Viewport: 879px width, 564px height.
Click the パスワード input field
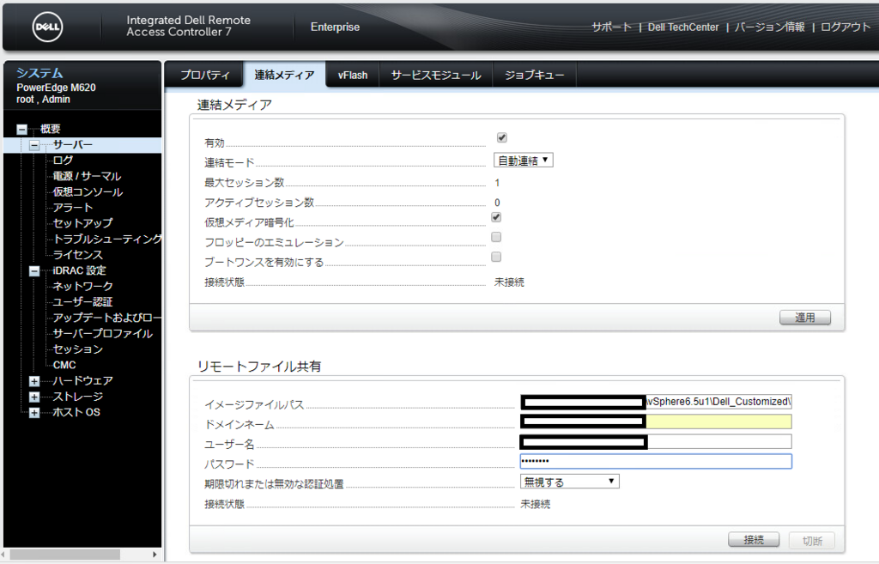[656, 461]
